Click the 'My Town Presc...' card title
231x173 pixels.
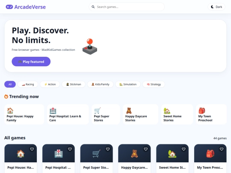210,167
